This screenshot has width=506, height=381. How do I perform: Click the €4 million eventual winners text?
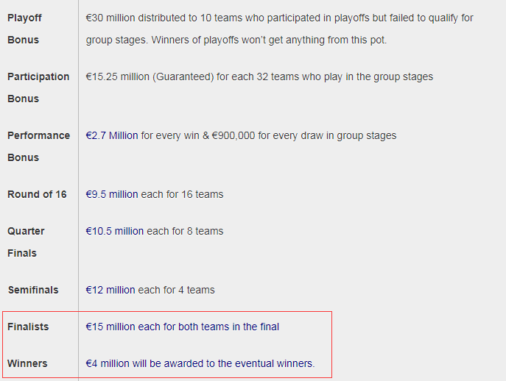tap(200, 363)
